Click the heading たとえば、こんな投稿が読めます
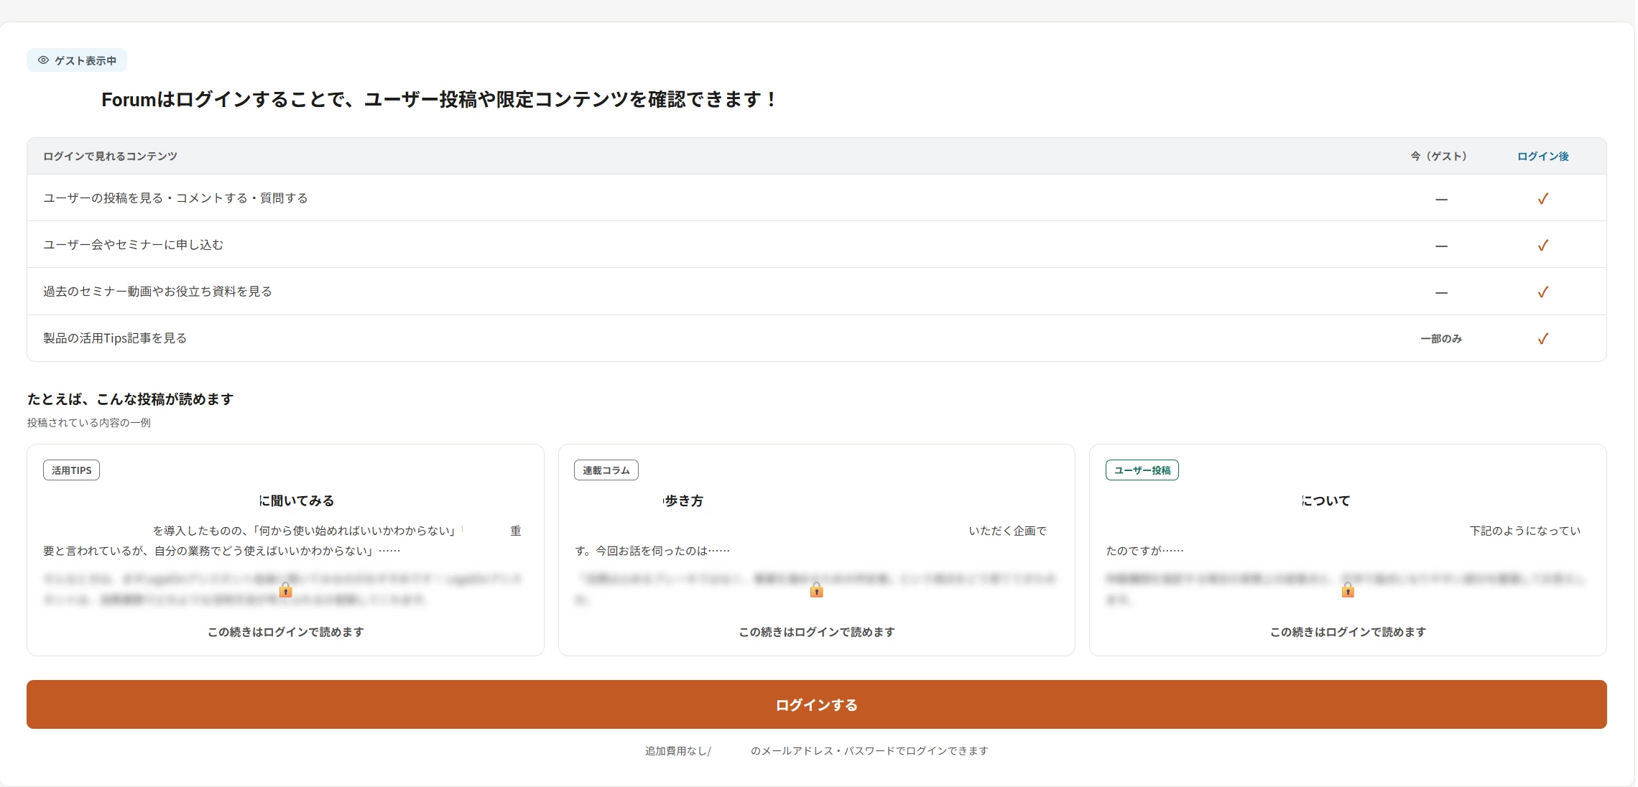1638x787 pixels. [x=131, y=399]
